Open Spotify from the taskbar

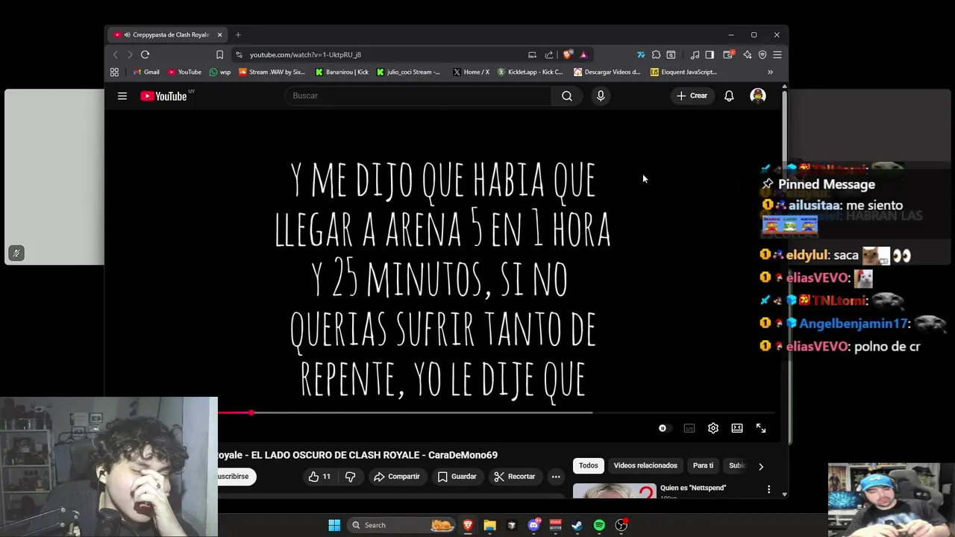point(599,525)
